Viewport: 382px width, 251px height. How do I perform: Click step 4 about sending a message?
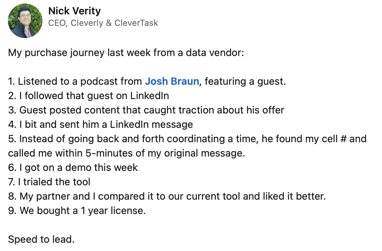pyautogui.click(x=101, y=125)
